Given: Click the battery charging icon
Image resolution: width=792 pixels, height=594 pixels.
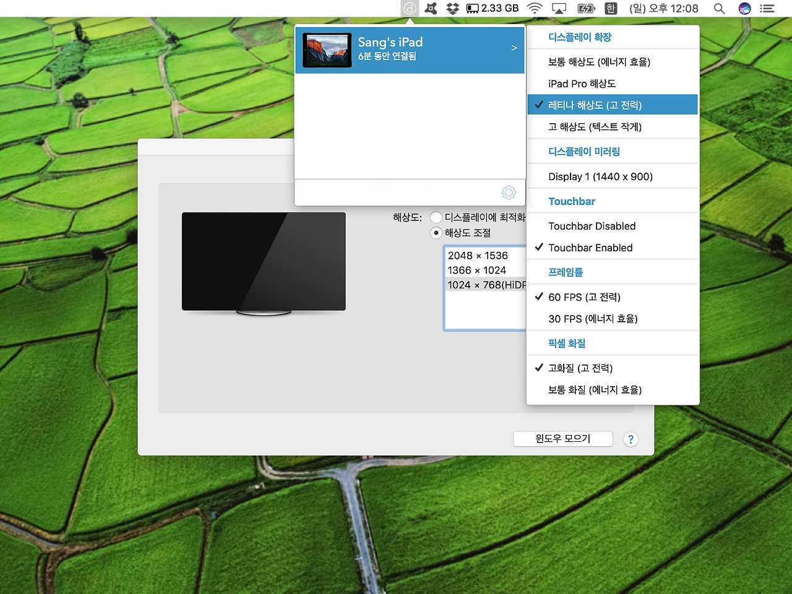Looking at the screenshot, I should click(586, 9).
